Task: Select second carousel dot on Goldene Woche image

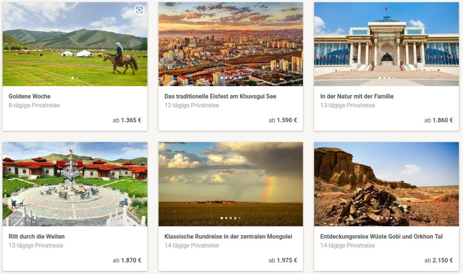Action: pos(77,78)
